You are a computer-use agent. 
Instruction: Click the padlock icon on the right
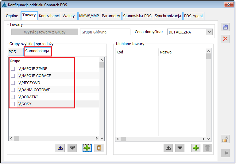(225, 139)
